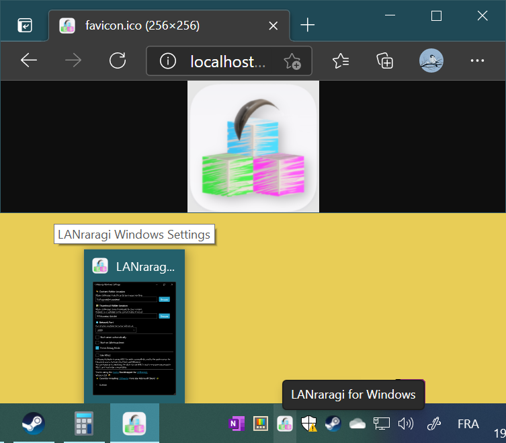
Task: Click LANraragi for Windows tray icon
Action: [x=285, y=424]
